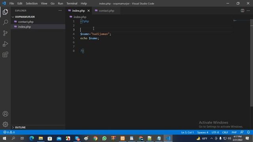Click the Visual Studio Code taskbar icon
253x142 pixels.
click(x=168, y=138)
